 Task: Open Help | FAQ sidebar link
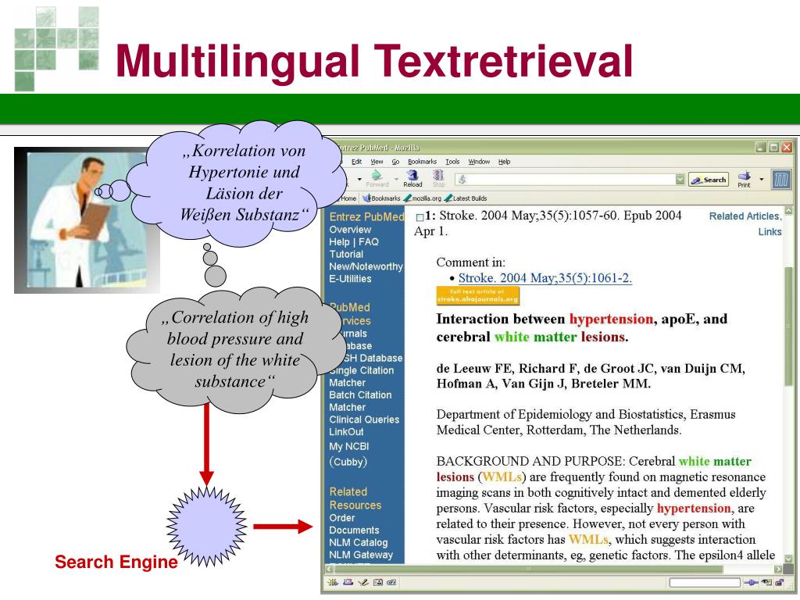tap(354, 242)
